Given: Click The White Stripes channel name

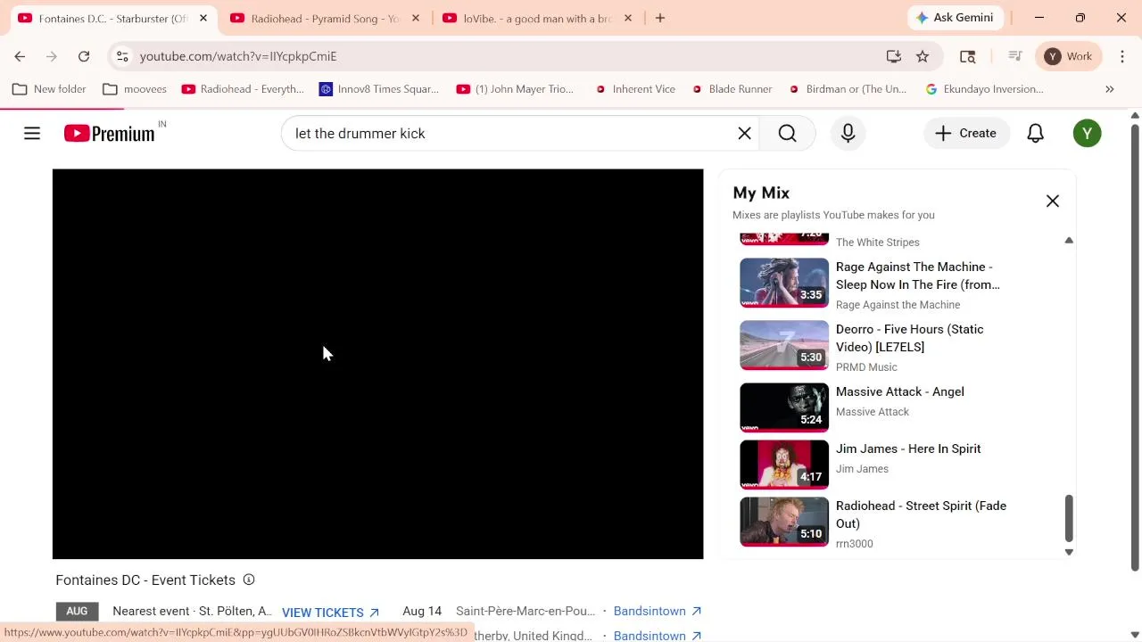Looking at the screenshot, I should click(x=878, y=243).
